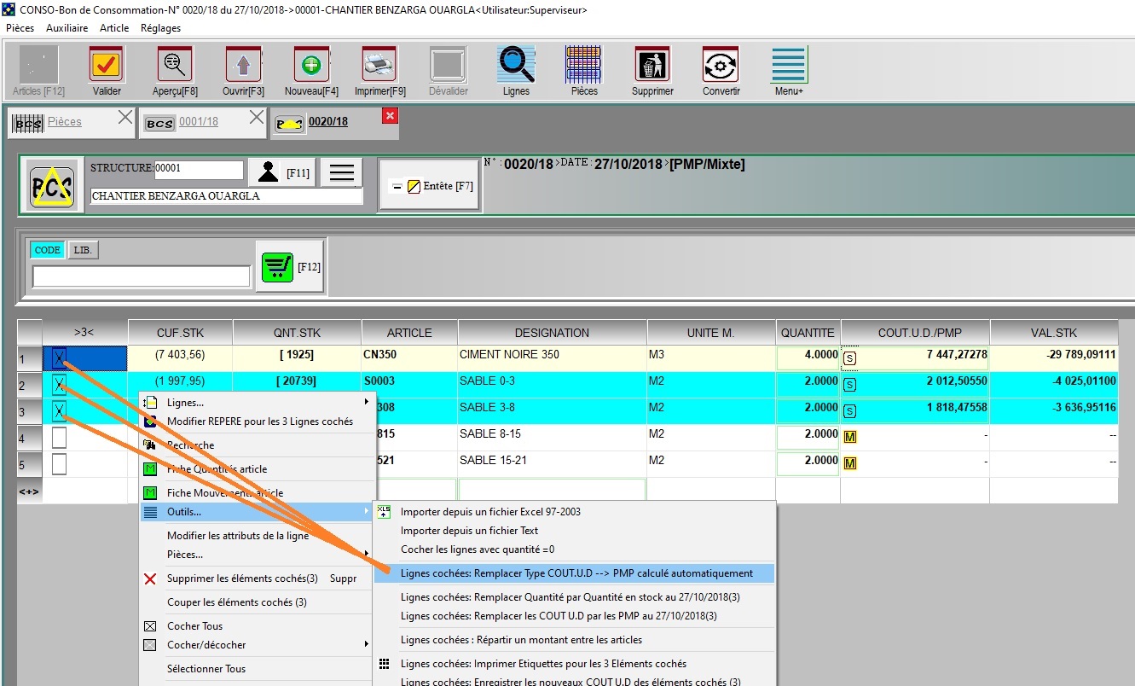Select Importer depuis un fichier Text

(470, 531)
